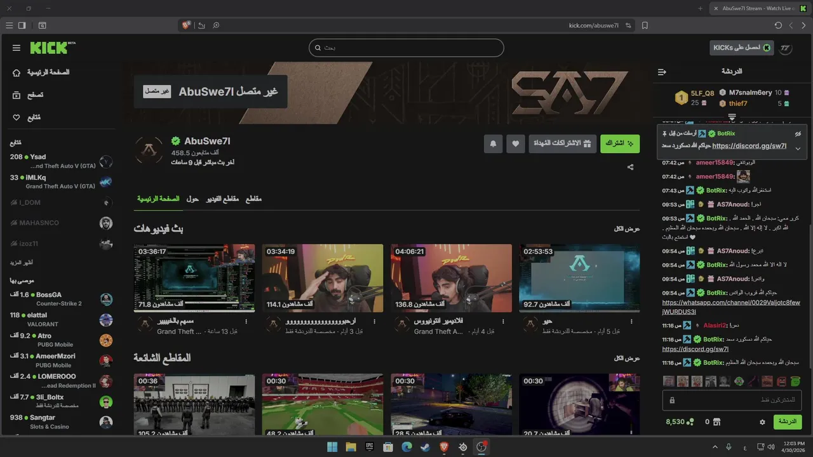Image resolution: width=813 pixels, height=457 pixels.
Task: Follow AbuSwe7l with the heart button
Action: [515, 143]
